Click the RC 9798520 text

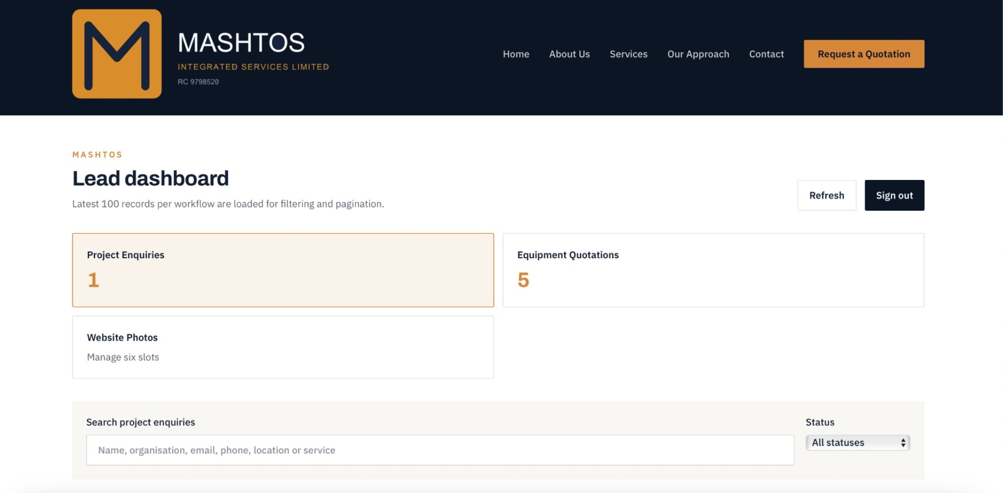point(198,82)
